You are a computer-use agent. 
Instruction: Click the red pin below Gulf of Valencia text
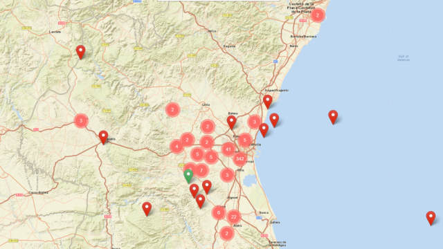click(x=333, y=117)
